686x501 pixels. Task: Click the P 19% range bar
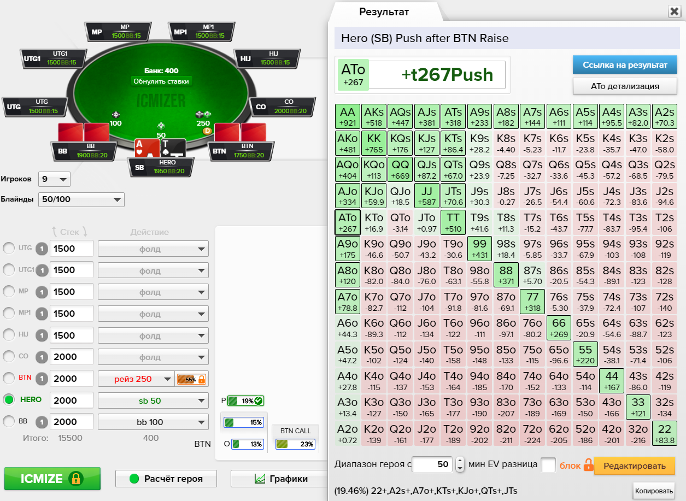(x=245, y=401)
